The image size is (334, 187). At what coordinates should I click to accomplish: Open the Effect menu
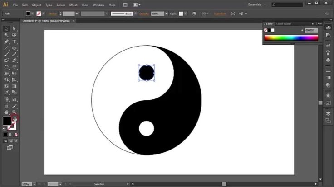(x=73, y=5)
